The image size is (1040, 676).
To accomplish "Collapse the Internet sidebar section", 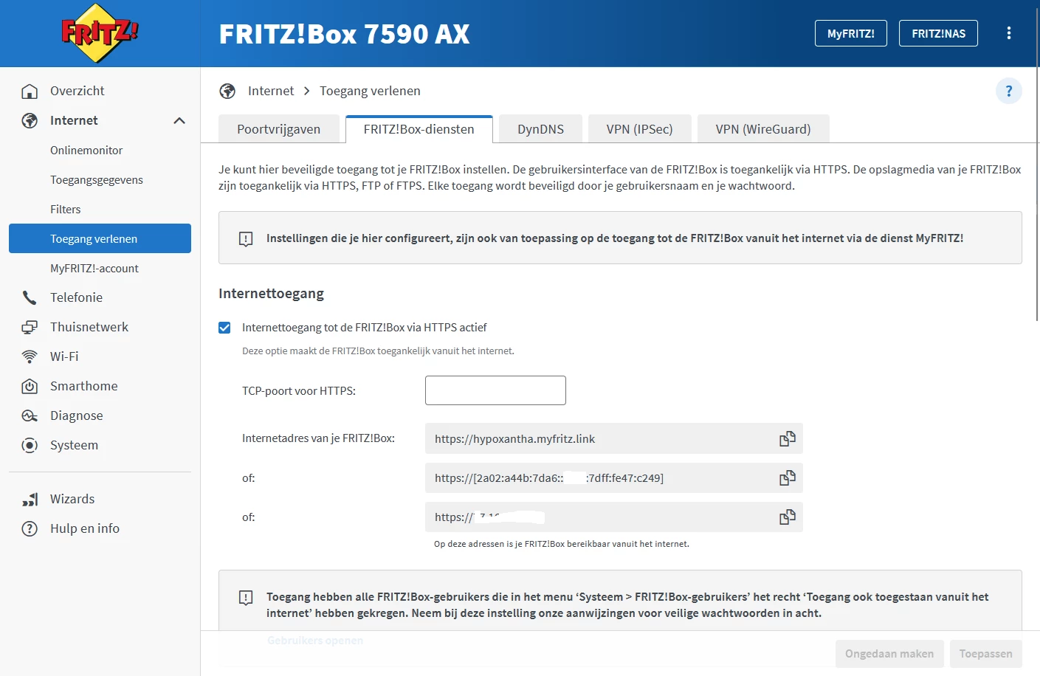I will [x=179, y=120].
